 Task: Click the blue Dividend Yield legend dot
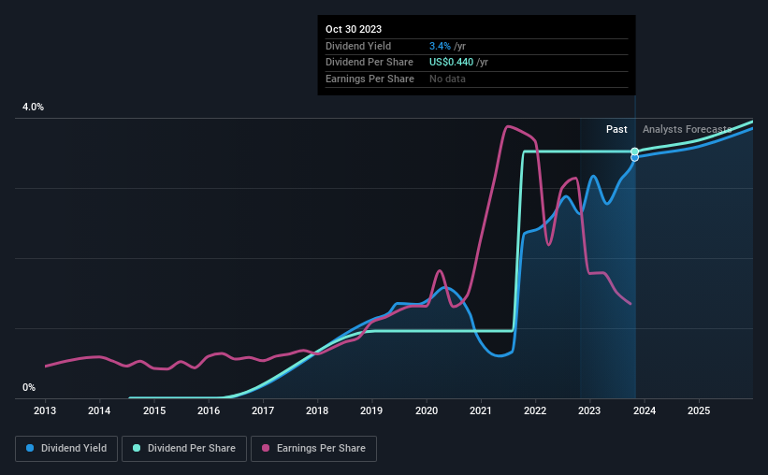(30, 448)
